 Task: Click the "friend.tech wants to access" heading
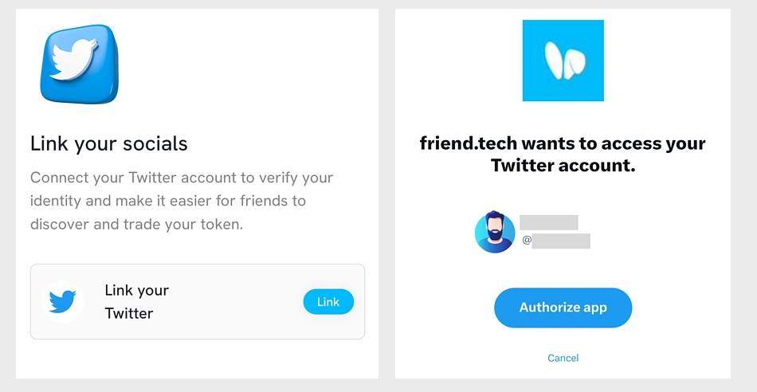coord(563,144)
